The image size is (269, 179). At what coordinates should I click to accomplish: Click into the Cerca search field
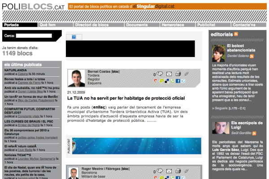pos(34,36)
